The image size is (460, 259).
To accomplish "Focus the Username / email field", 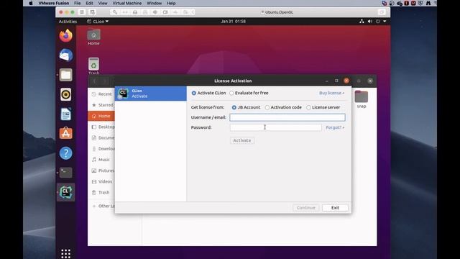I will click(287, 117).
